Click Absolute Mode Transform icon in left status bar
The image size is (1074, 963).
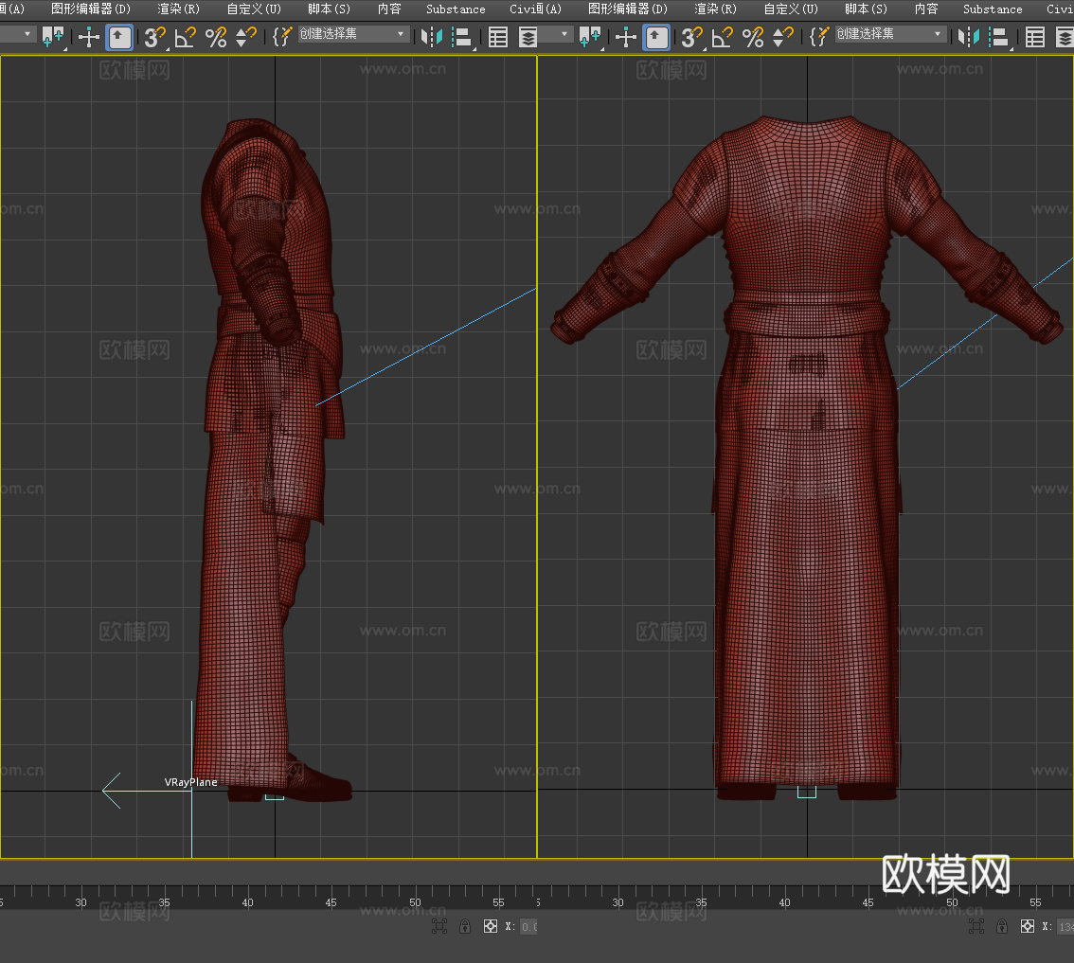tap(491, 927)
